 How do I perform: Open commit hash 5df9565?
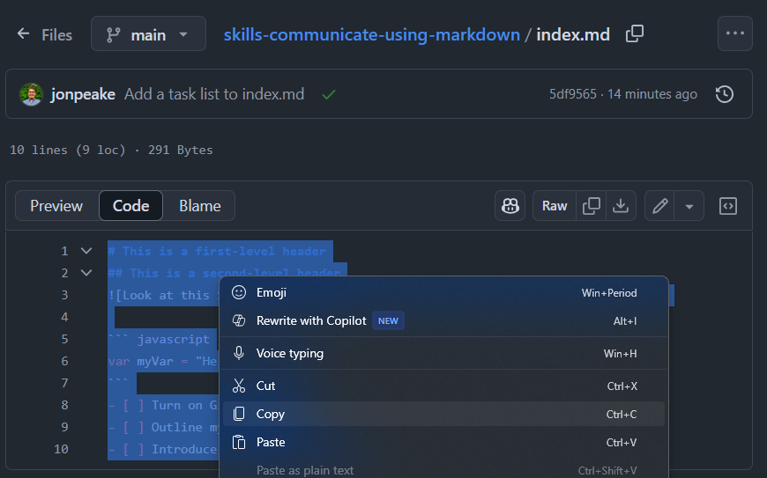[x=573, y=94]
